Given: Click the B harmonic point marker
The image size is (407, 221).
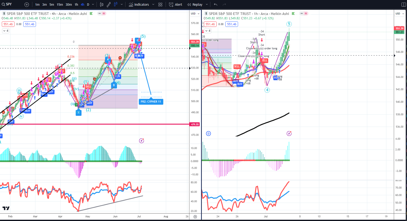Looking at the screenshot, I should pyautogui.click(x=114, y=85).
